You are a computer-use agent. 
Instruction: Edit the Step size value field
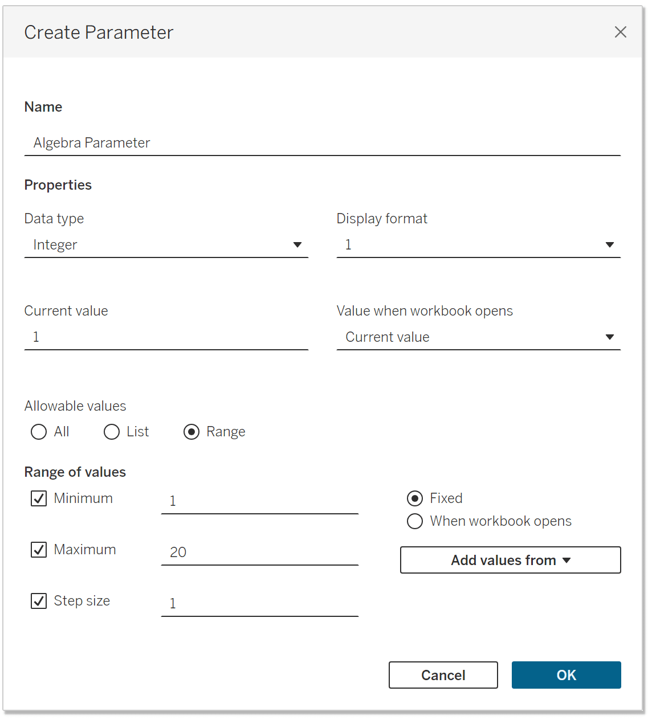[259, 604]
